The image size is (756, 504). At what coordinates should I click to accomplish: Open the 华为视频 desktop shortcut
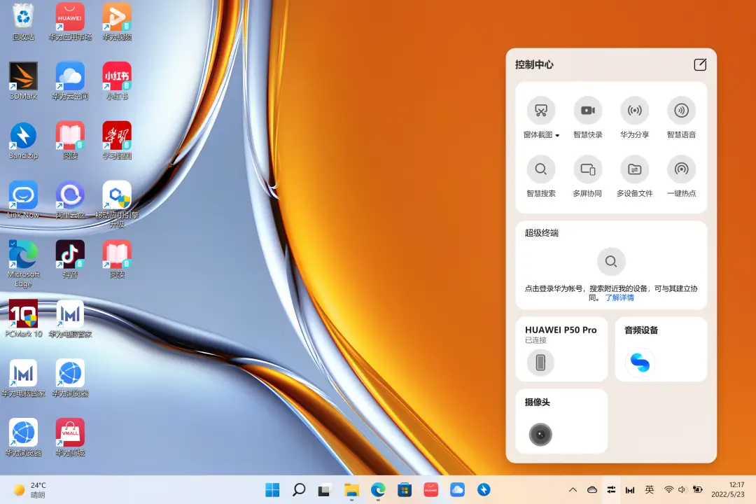117,22
